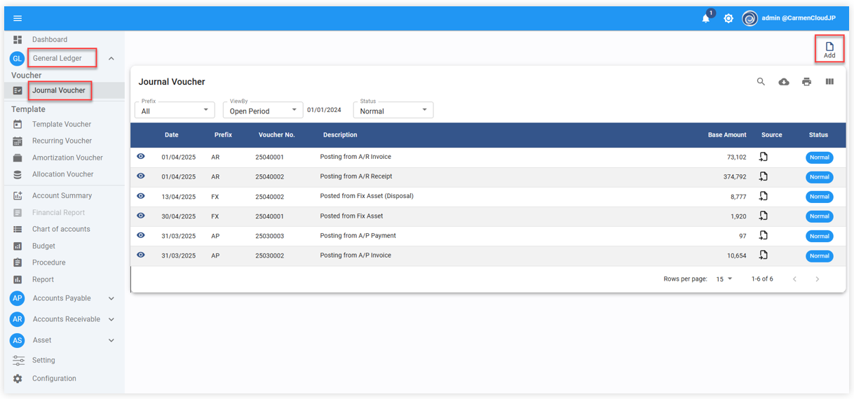Viewport: 854px width, 399px height.
Task: Click source document icon for voucher 25030003
Action: (x=764, y=236)
